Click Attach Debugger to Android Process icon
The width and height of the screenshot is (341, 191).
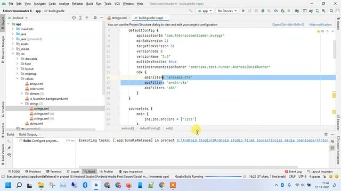(282, 11)
